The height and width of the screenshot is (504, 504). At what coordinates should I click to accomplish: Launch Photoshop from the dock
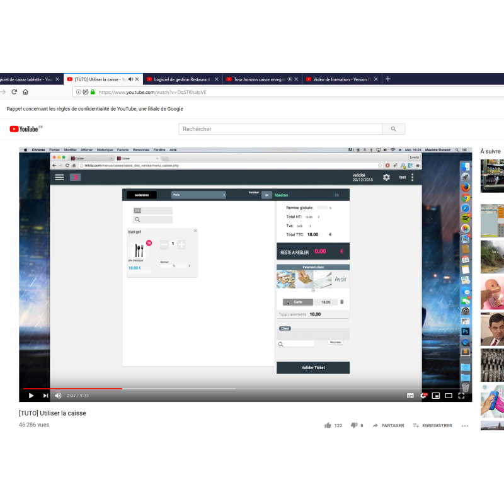pos(464,331)
